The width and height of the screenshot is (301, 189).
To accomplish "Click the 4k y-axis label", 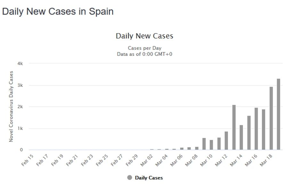I will click(20, 64).
